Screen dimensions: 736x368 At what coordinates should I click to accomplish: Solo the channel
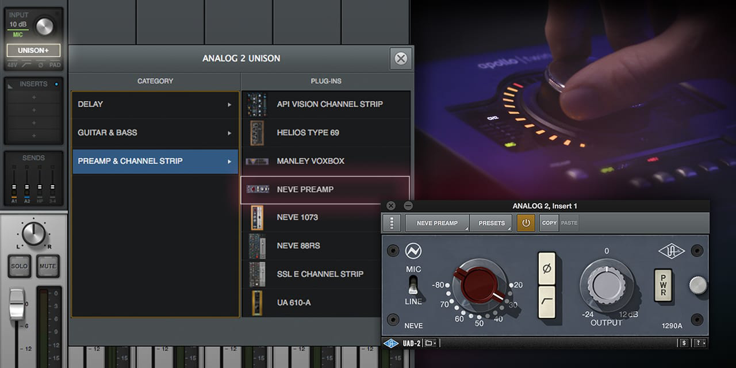coord(19,266)
